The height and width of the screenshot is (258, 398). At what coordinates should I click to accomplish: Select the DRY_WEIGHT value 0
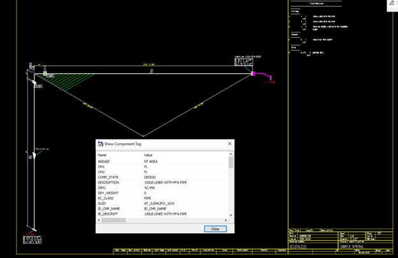coord(145,193)
